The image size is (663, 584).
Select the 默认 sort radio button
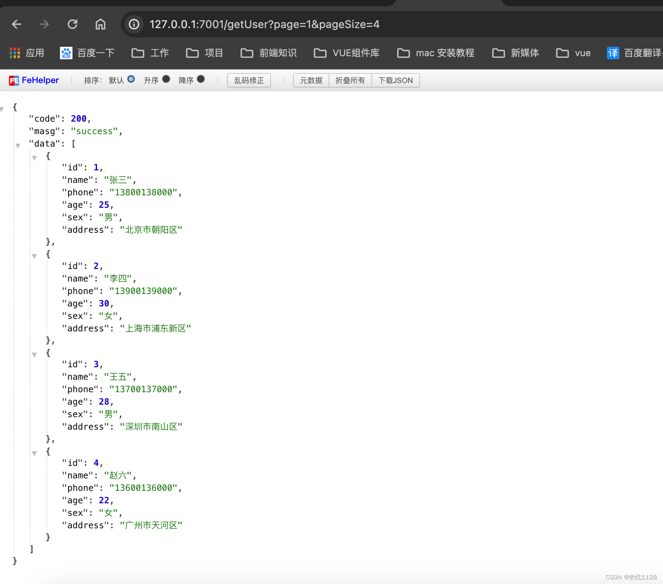131,79
